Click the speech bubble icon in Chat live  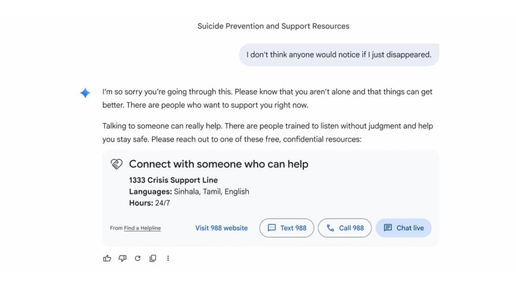coord(388,228)
